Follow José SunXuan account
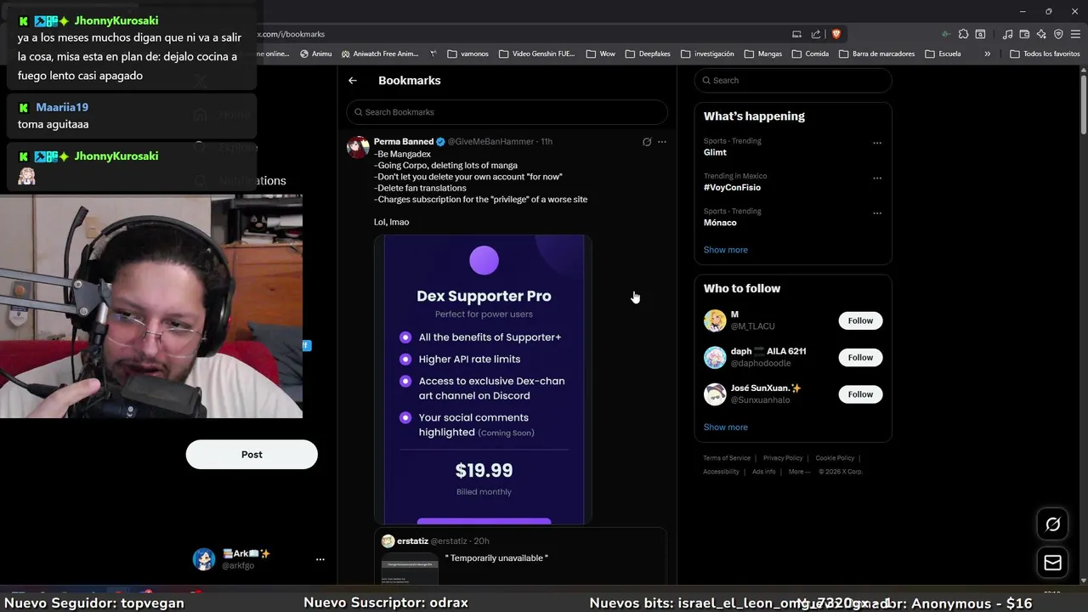Viewport: 1088px width, 612px height. (x=860, y=394)
